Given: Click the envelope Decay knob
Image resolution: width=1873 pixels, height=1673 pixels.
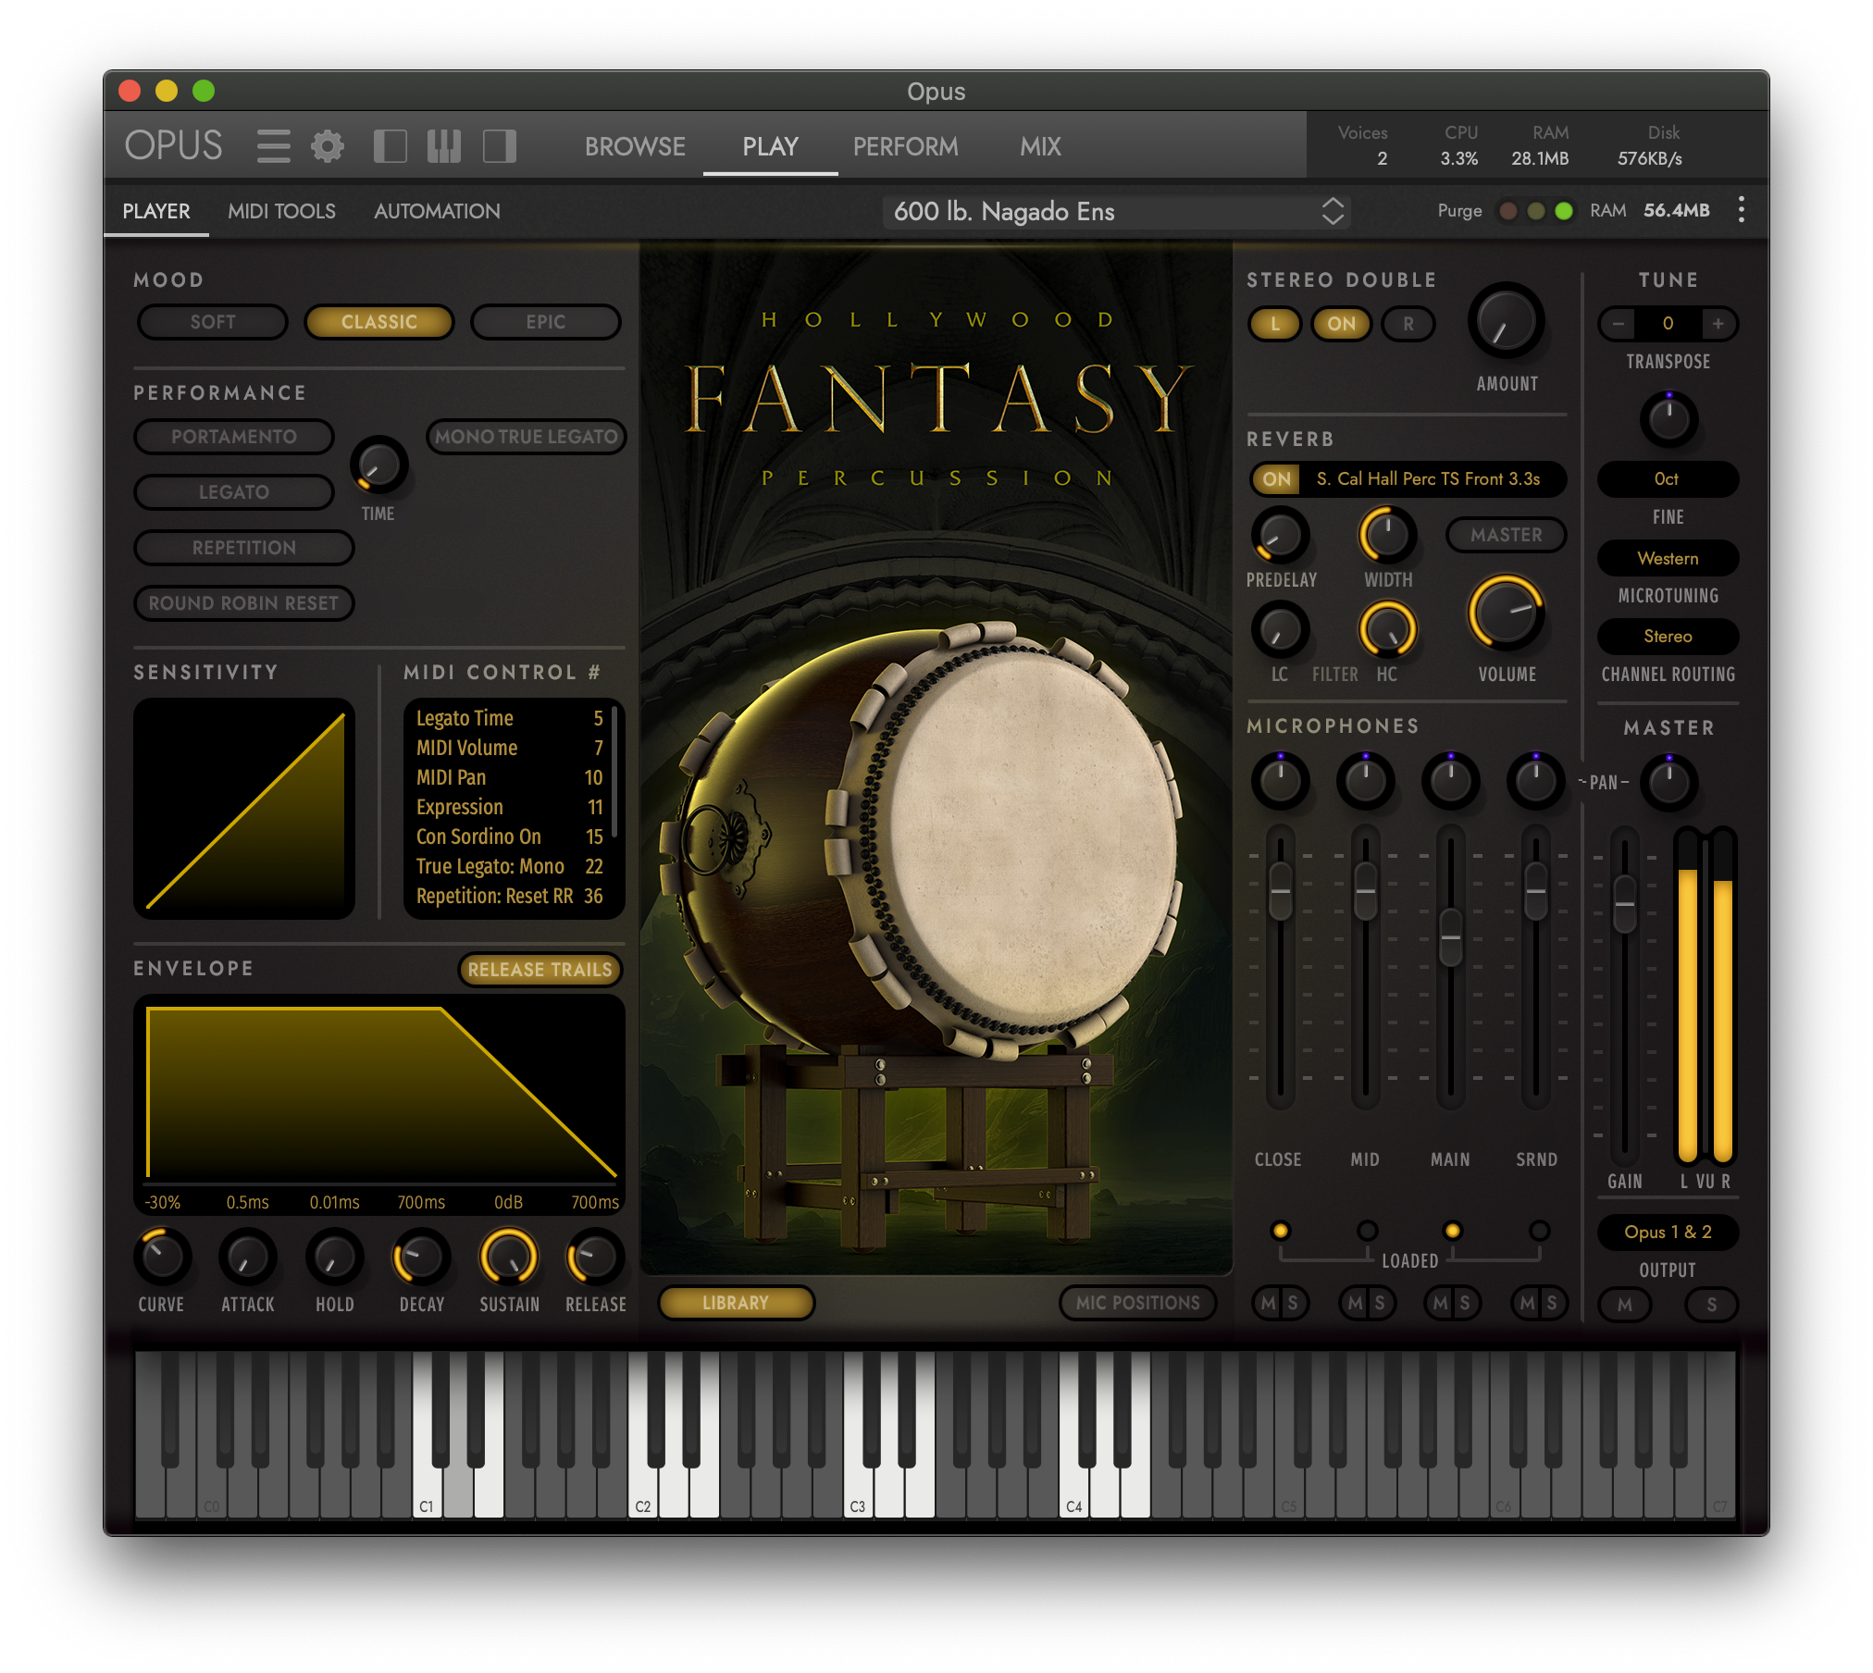Looking at the screenshot, I should pos(421,1257).
